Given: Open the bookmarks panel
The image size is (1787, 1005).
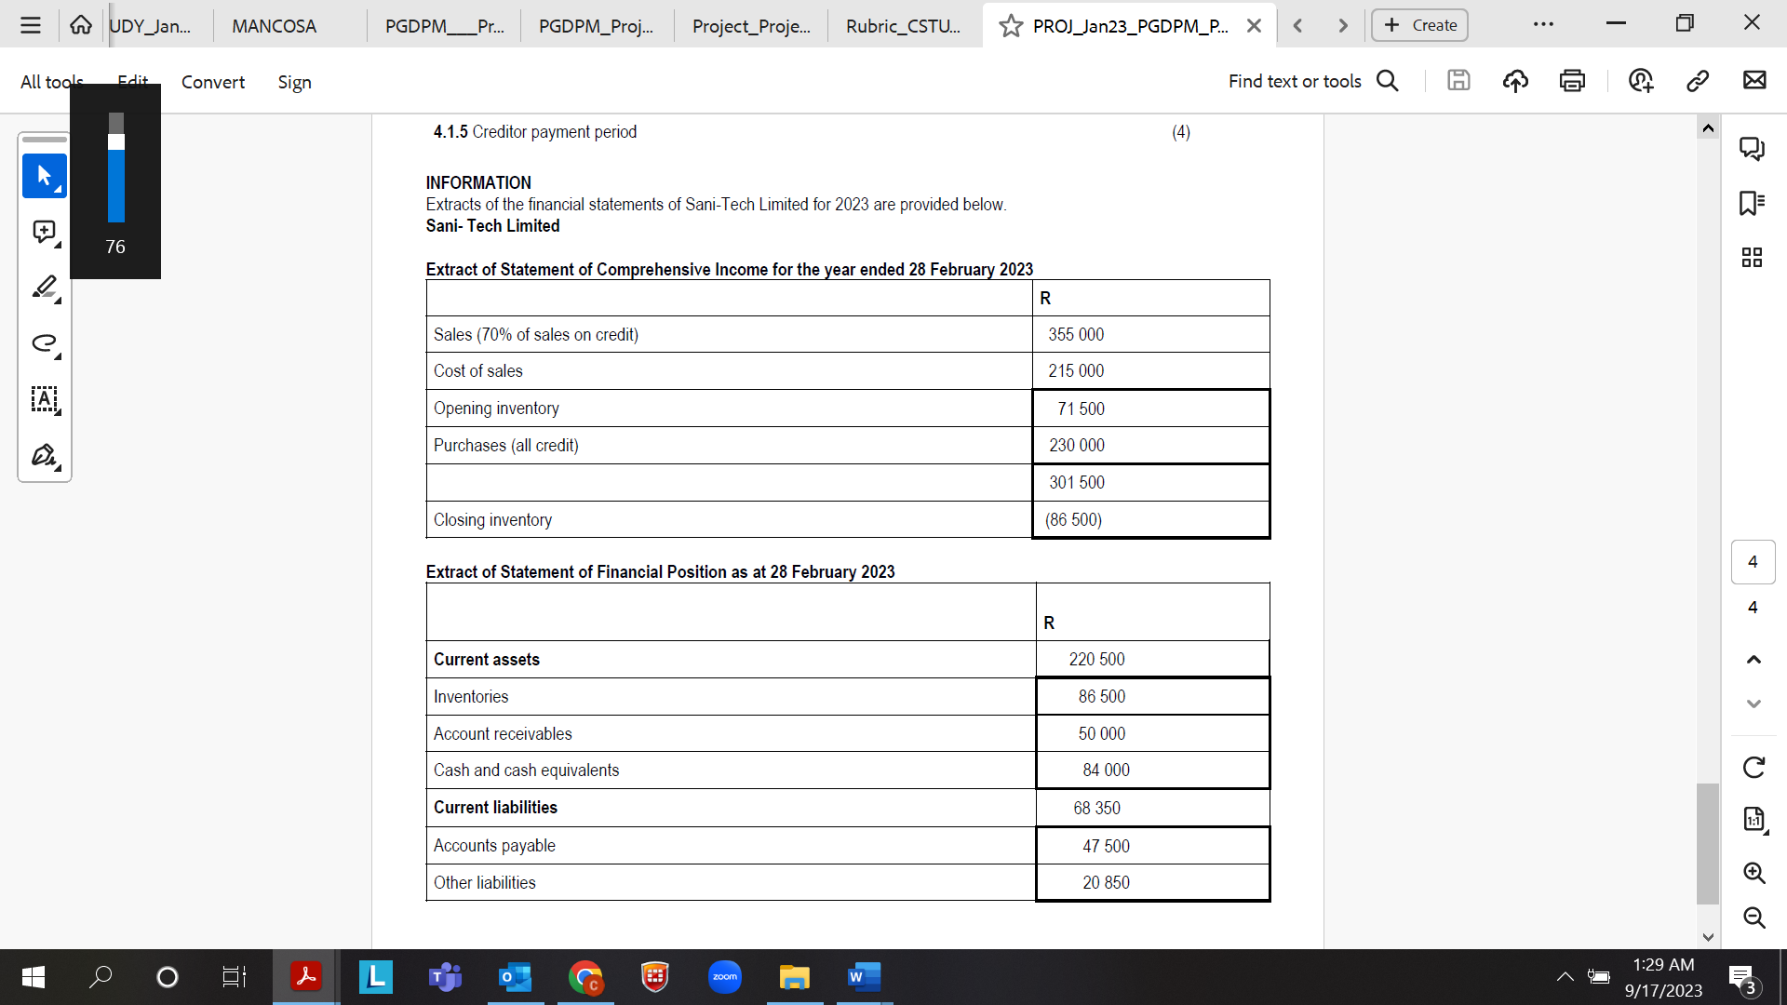Looking at the screenshot, I should click(1752, 203).
